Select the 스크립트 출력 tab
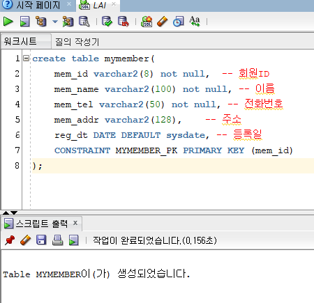 click(42, 224)
